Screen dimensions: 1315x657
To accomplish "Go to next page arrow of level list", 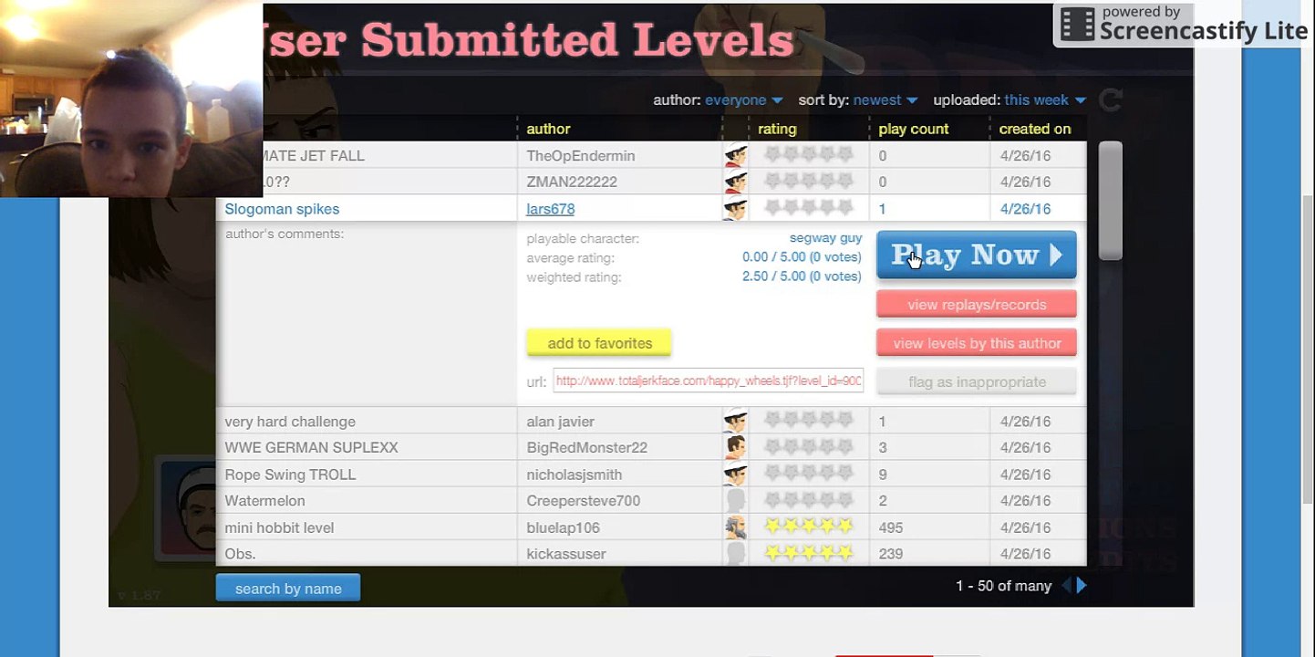I will (1082, 586).
